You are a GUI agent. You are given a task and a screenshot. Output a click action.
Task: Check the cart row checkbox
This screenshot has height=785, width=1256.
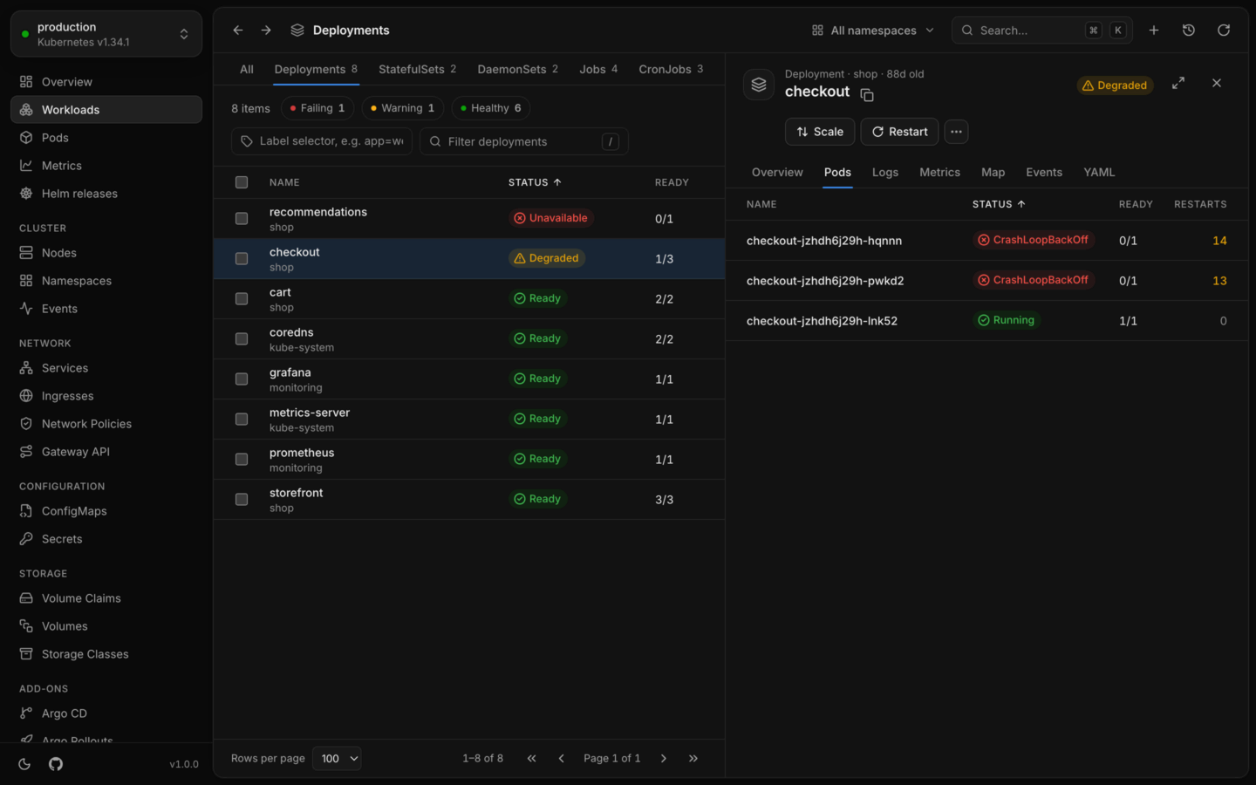point(242,299)
